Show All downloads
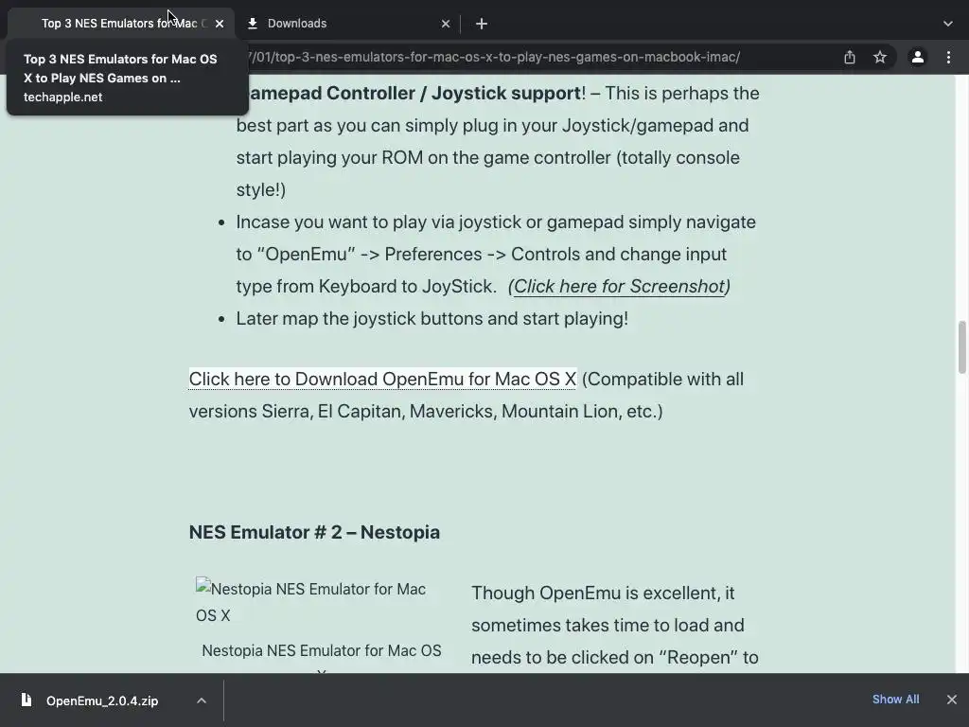969x727 pixels. click(895, 700)
